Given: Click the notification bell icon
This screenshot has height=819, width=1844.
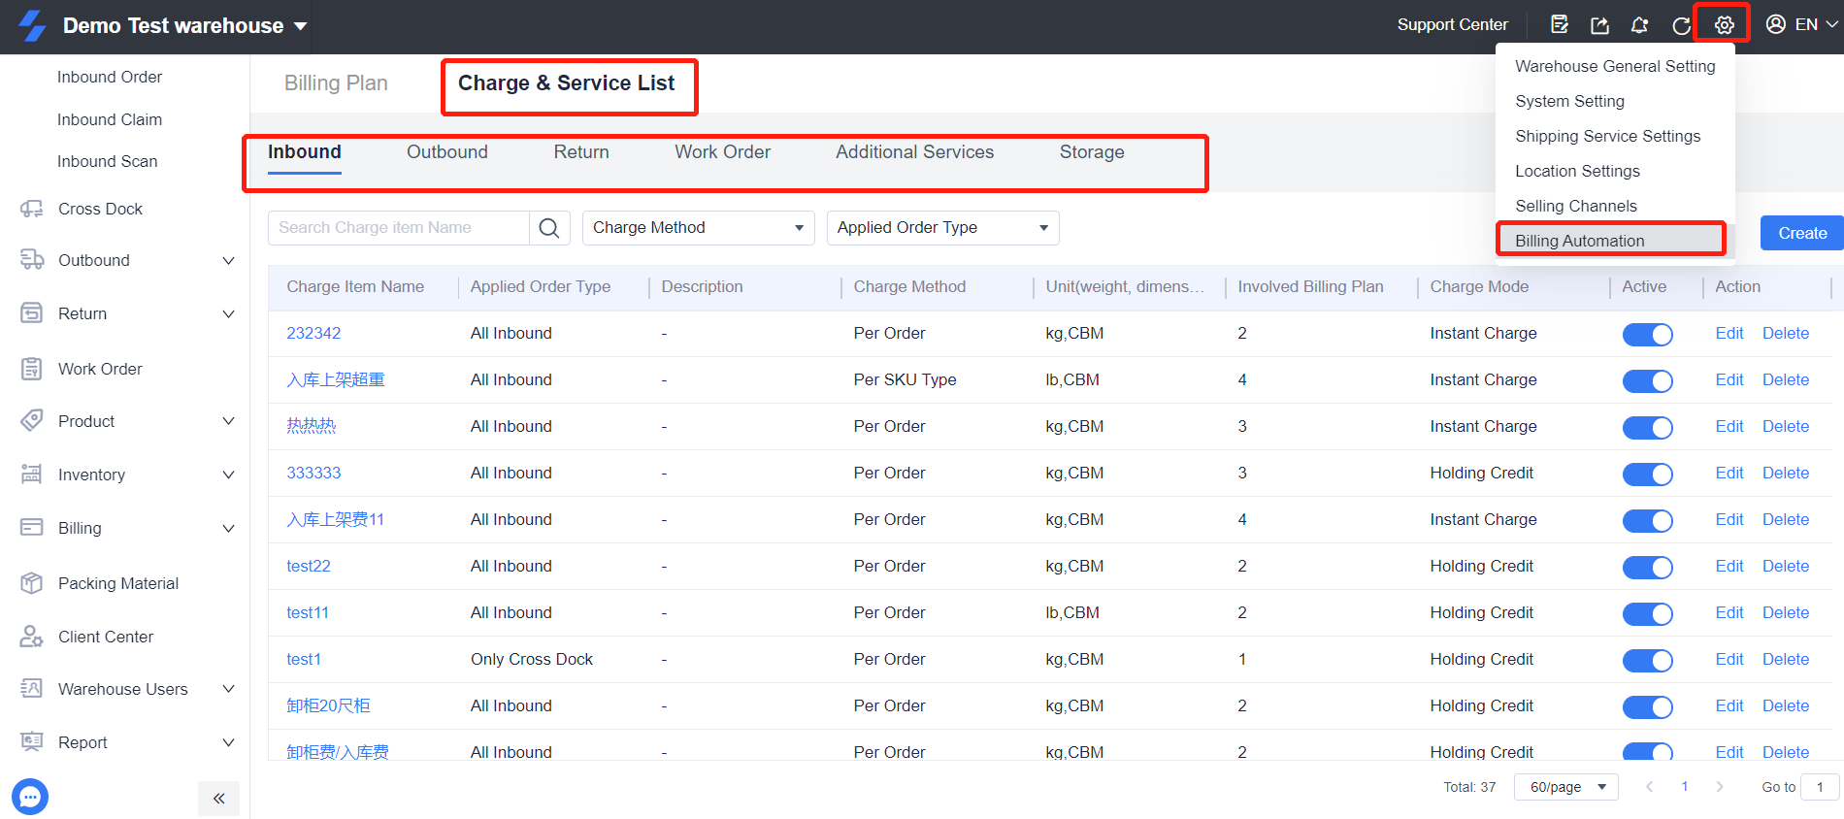Looking at the screenshot, I should [1640, 25].
